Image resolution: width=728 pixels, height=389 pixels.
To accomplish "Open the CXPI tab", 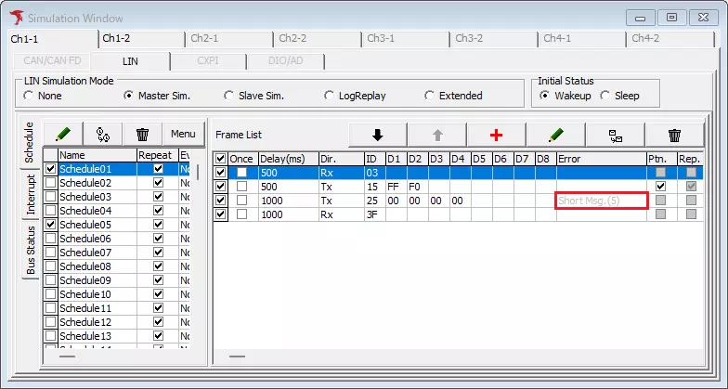I will pos(208,61).
